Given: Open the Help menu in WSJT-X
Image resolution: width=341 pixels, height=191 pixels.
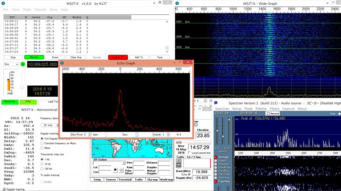Looking at the screenshot, I should click(x=64, y=9).
